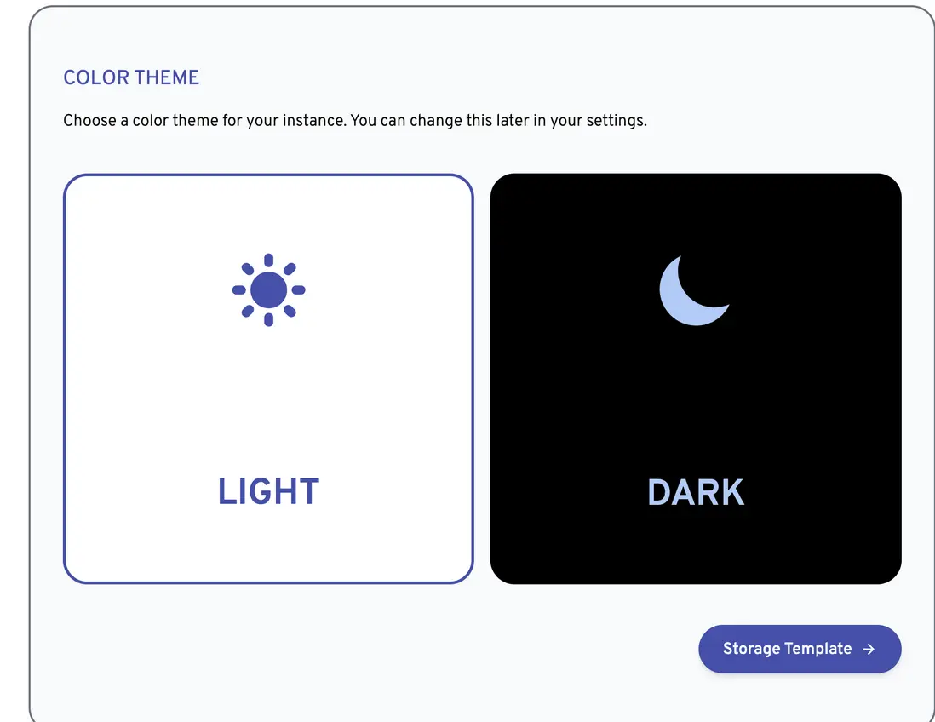The width and height of the screenshot is (935, 722).
Task: Select the Light color theme card
Action: point(268,379)
